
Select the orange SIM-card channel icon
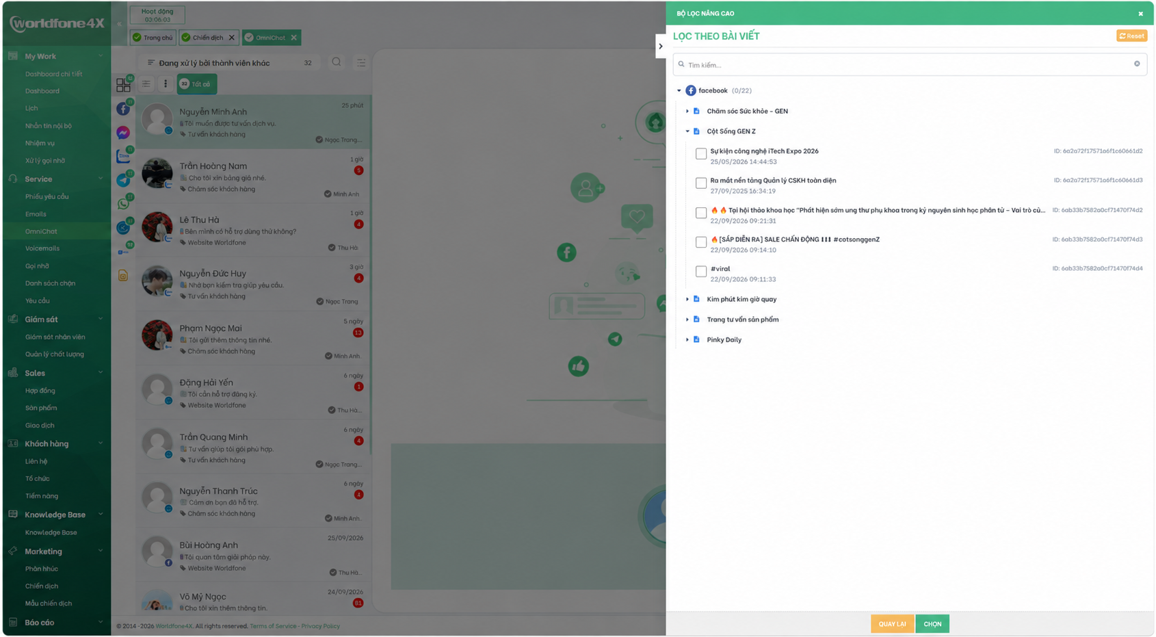[123, 275]
